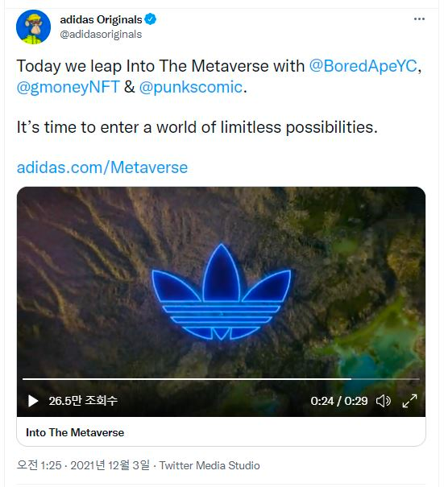444x487 pixels.
Task: Click the tweet body text about limitless possibilities
Action: (197, 127)
